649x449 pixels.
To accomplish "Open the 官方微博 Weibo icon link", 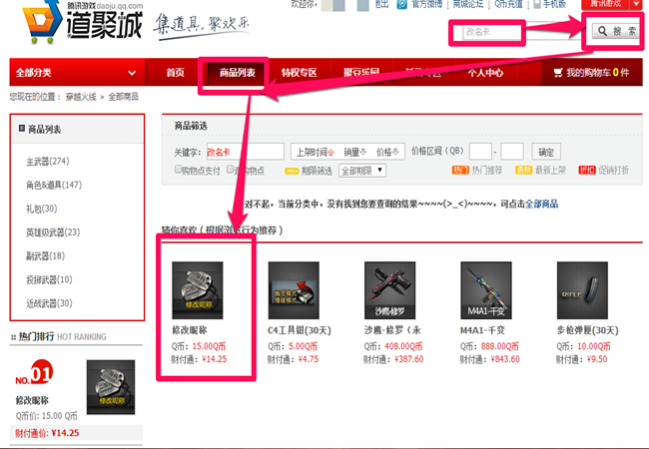I will 401,4.
